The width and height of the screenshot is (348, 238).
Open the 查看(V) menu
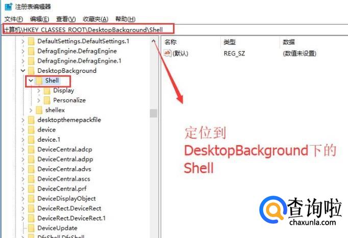coord(66,19)
